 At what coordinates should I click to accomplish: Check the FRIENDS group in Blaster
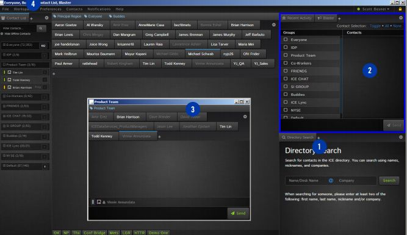pos(286,70)
